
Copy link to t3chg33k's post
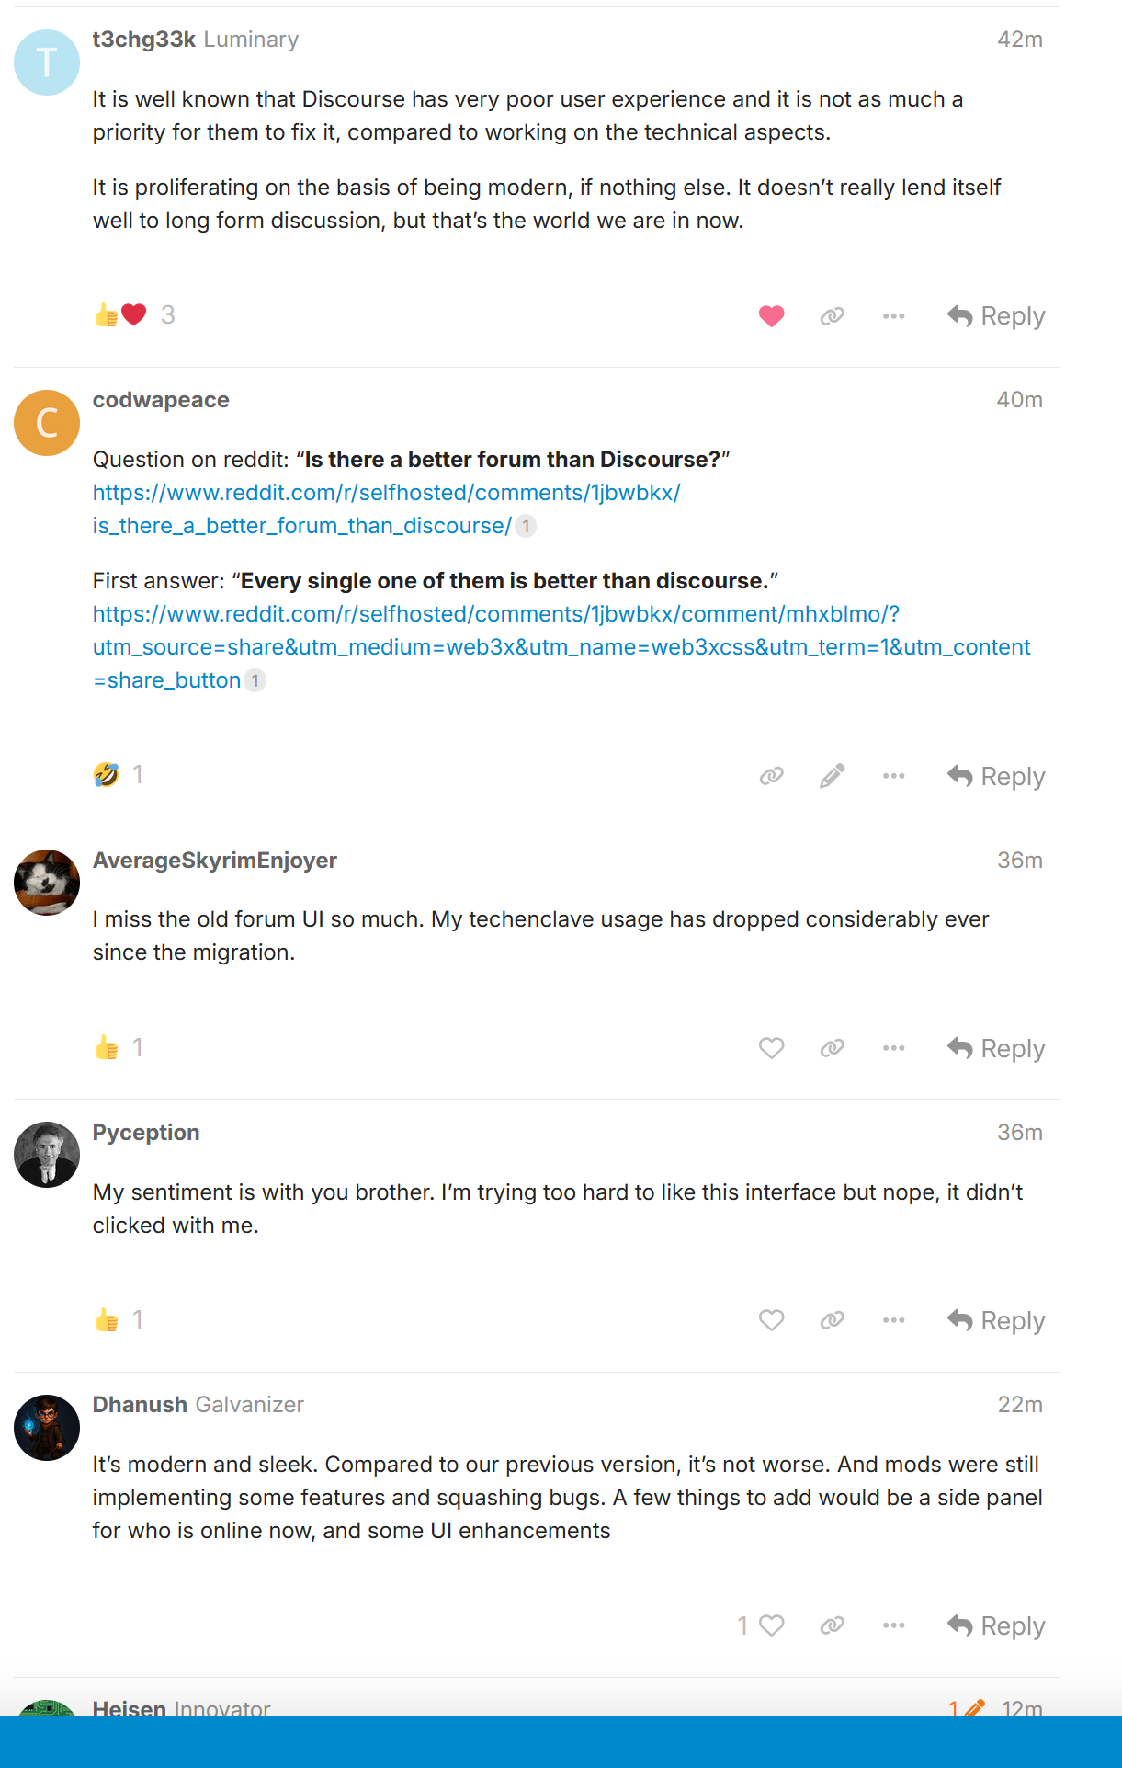pyautogui.click(x=832, y=316)
